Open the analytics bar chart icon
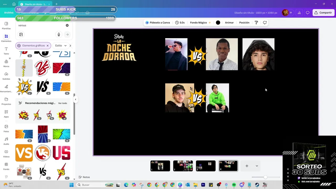 tap(299, 13)
